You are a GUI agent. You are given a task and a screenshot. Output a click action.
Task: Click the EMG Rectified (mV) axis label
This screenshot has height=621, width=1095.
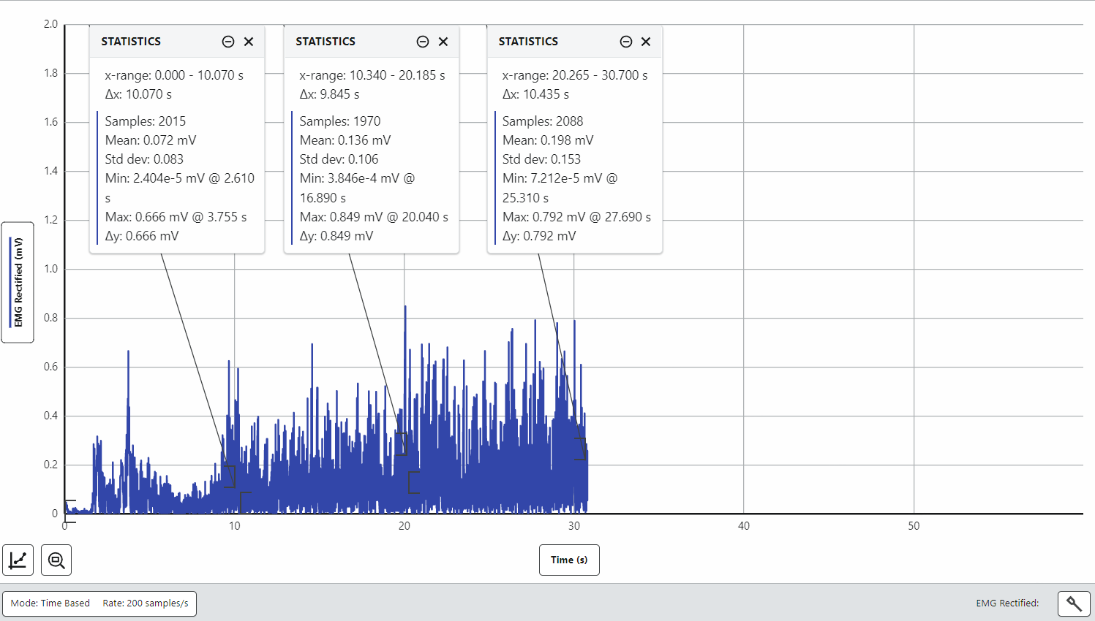click(x=18, y=282)
